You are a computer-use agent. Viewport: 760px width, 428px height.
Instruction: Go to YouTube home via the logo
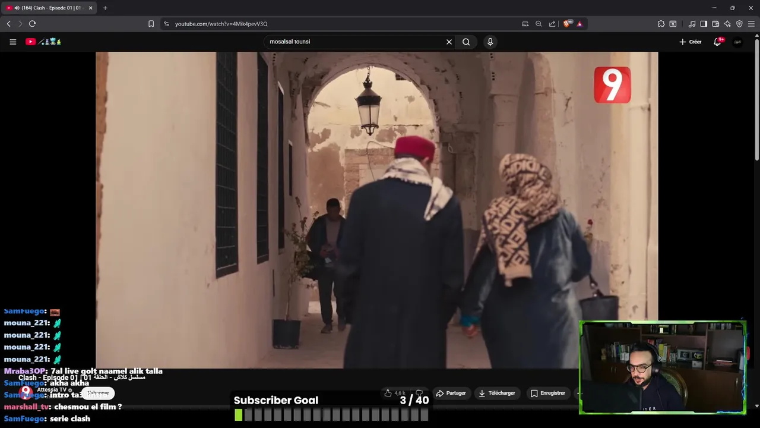pyautogui.click(x=43, y=42)
